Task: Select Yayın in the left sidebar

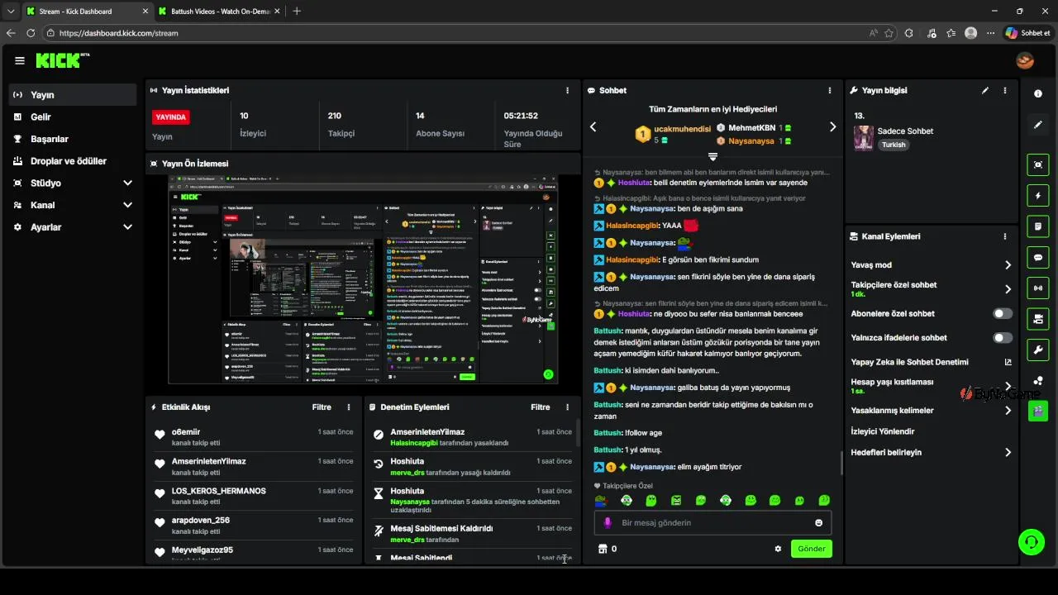Action: point(73,95)
